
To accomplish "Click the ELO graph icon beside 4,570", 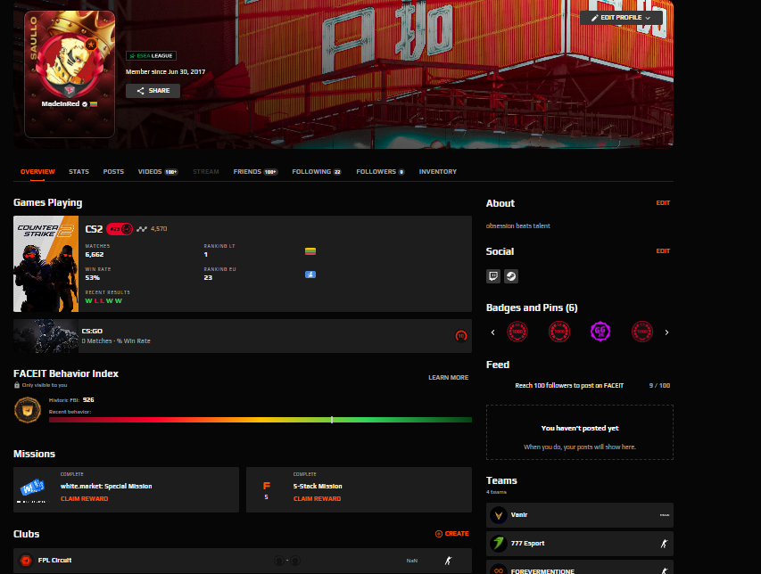I will (x=142, y=229).
